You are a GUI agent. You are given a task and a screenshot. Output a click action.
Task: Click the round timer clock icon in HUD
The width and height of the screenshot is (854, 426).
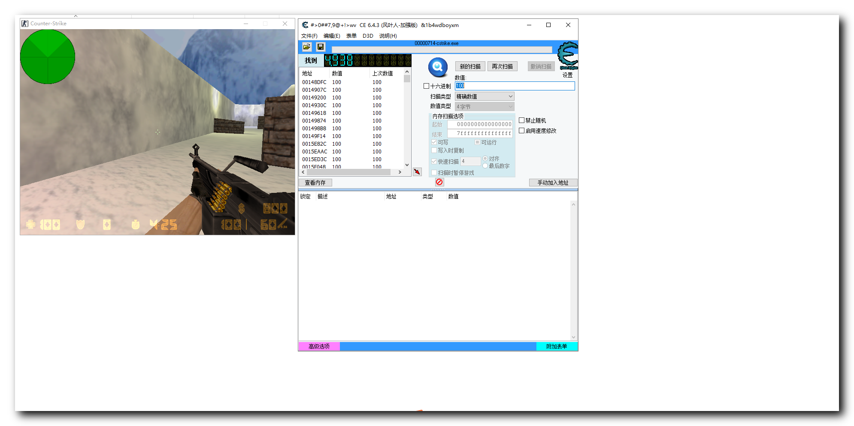[135, 224]
